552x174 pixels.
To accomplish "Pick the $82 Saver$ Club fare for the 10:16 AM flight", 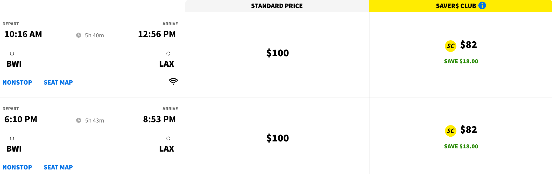I will (x=468, y=45).
